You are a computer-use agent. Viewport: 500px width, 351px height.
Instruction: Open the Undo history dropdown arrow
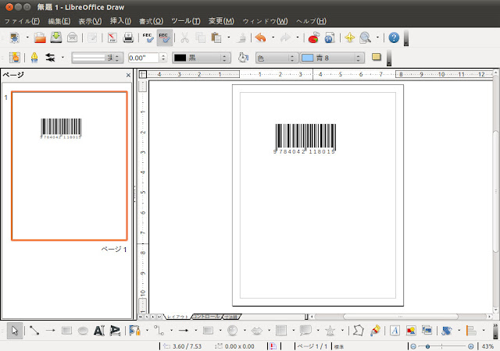tap(273, 37)
